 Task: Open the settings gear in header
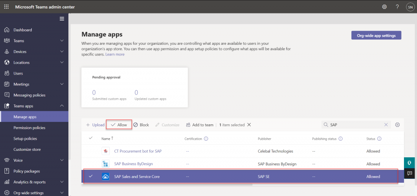point(384,7)
